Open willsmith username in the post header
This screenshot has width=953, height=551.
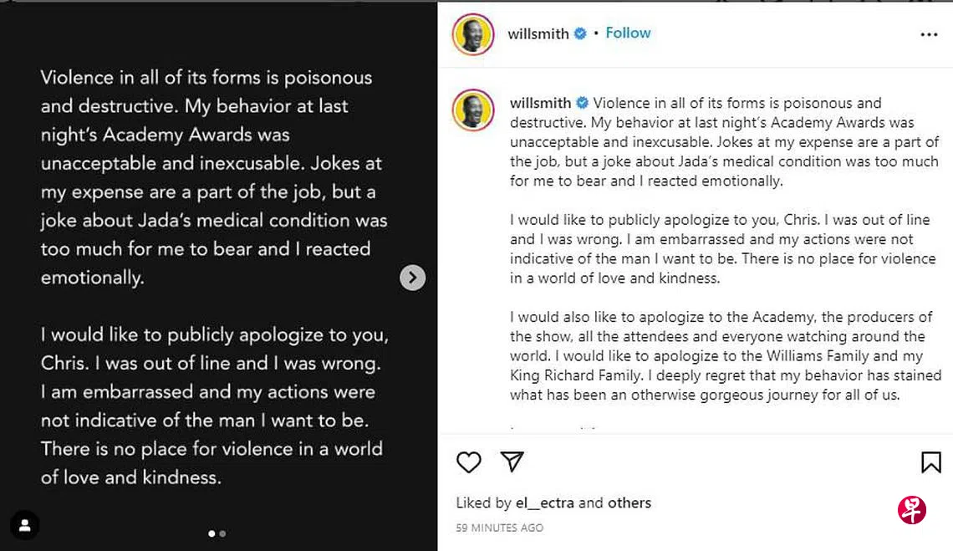click(x=538, y=34)
